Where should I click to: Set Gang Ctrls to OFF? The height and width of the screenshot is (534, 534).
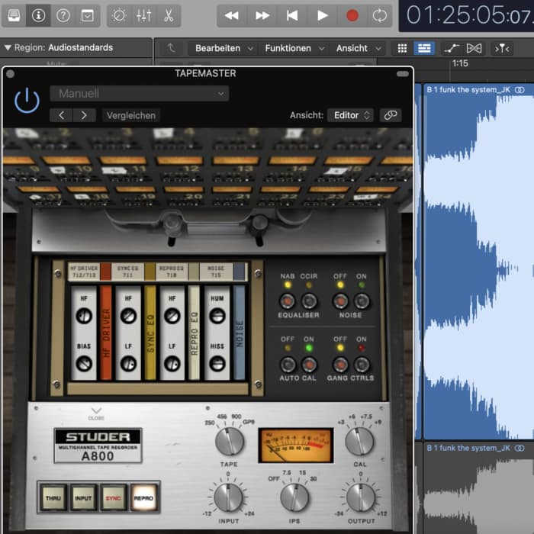point(340,365)
